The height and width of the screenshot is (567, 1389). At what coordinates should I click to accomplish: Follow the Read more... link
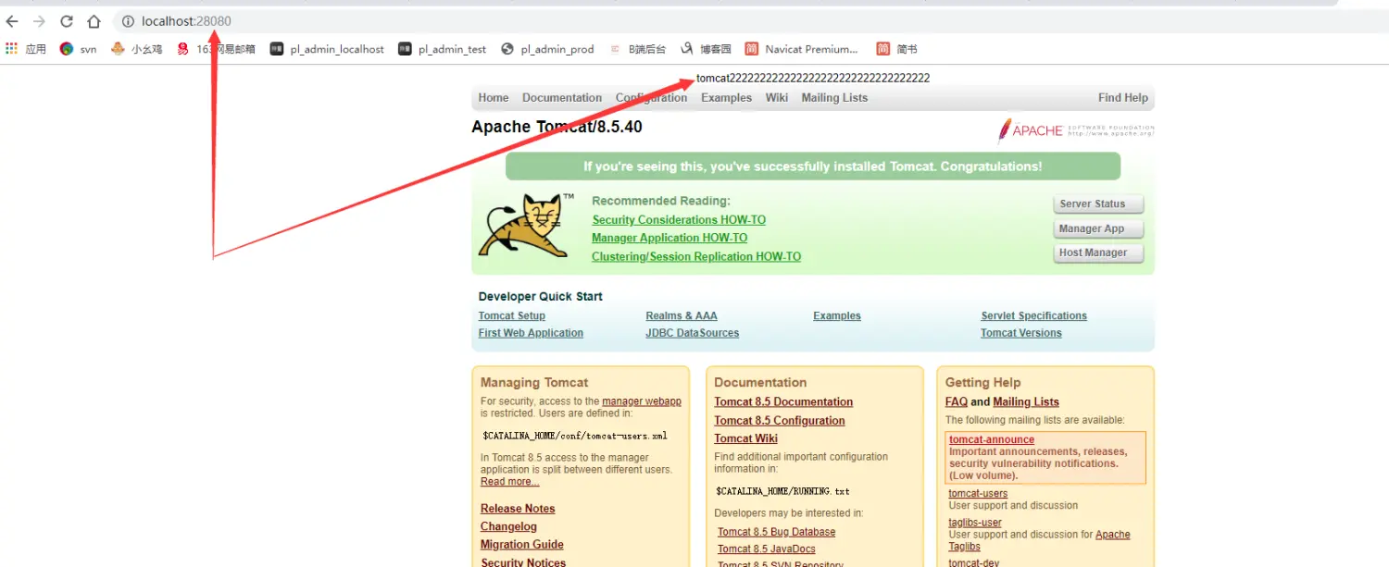509,482
